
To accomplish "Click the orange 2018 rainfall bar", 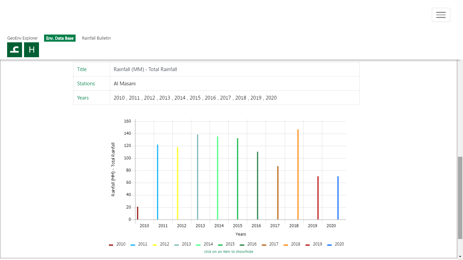I will [298, 174].
